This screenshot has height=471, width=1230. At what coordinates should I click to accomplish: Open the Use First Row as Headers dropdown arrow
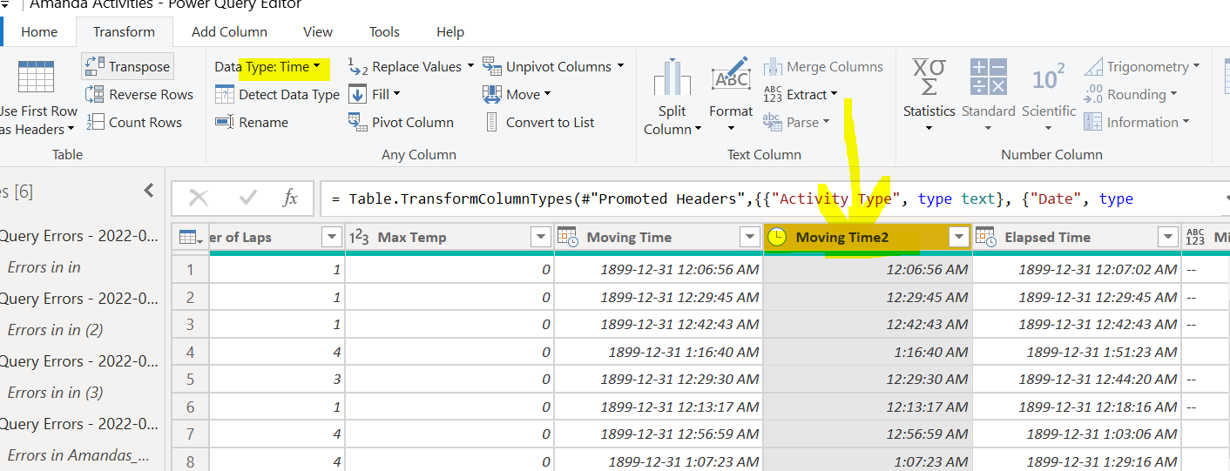[x=71, y=130]
